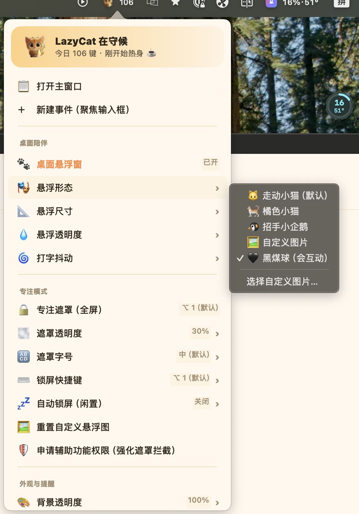Select 招手小企鹅 floating form

[284, 227]
